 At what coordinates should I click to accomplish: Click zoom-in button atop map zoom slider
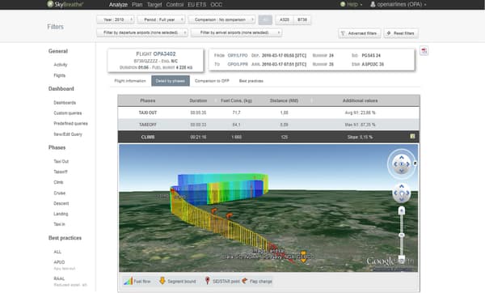[402, 211]
